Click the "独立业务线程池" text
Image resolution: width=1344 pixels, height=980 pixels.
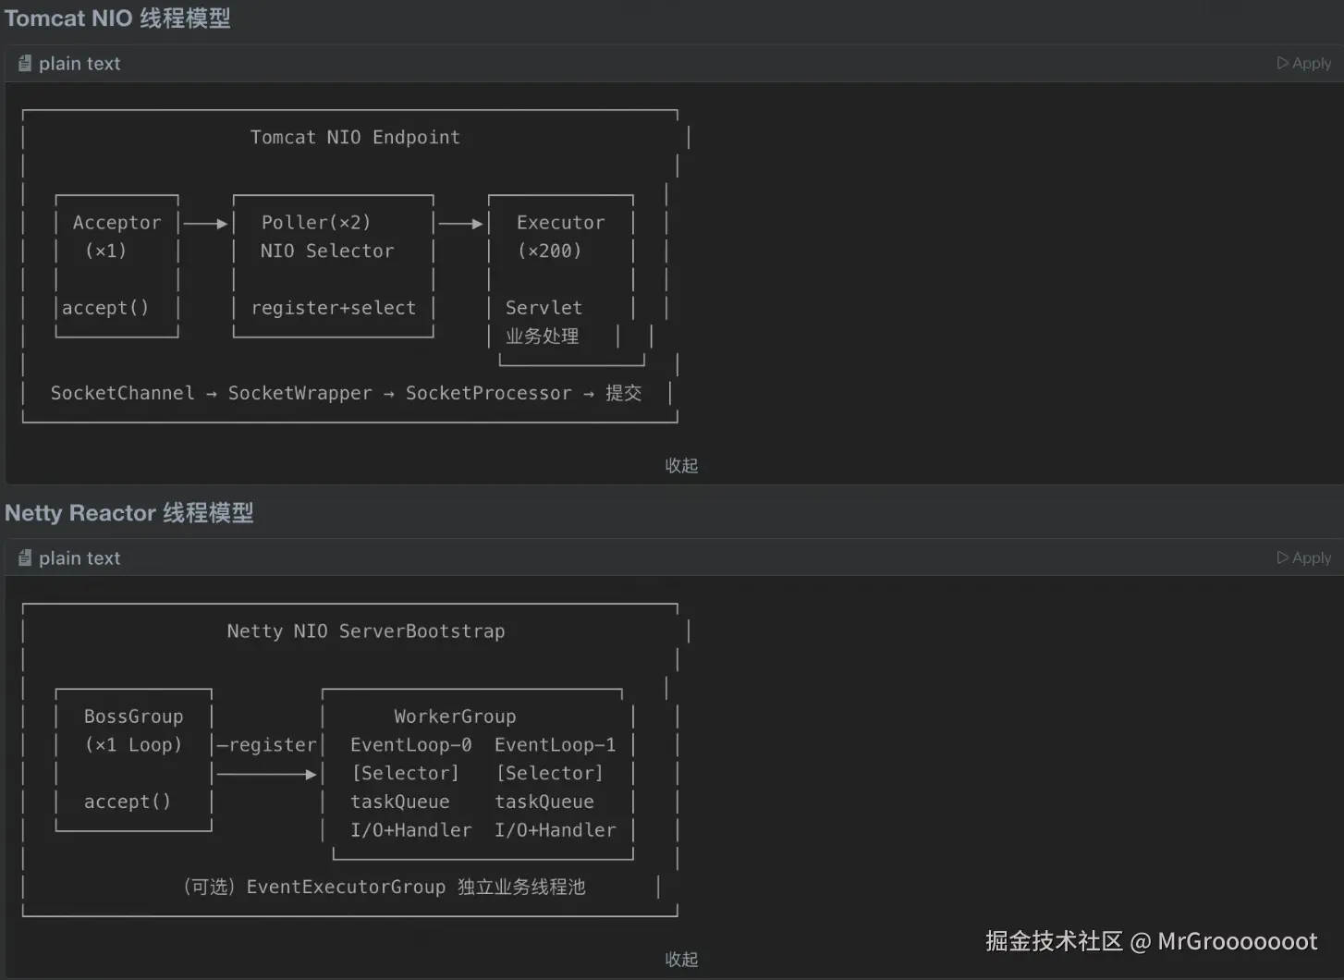click(522, 888)
